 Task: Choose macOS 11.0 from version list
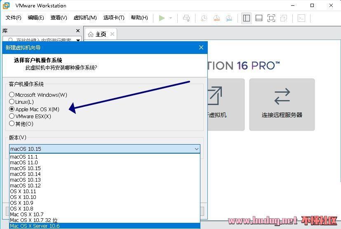[105, 163]
